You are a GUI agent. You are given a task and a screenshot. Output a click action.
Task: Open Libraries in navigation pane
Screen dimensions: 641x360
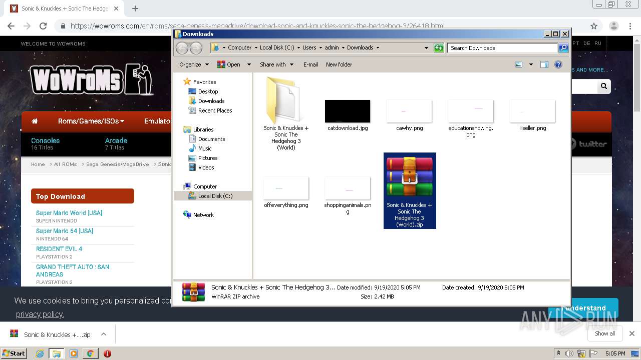point(203,129)
